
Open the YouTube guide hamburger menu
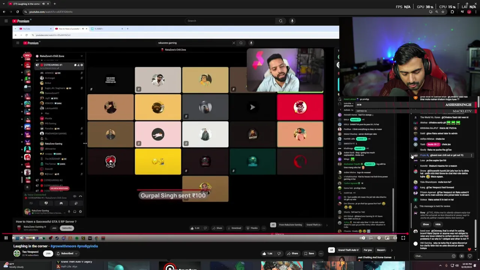[x=6, y=21]
